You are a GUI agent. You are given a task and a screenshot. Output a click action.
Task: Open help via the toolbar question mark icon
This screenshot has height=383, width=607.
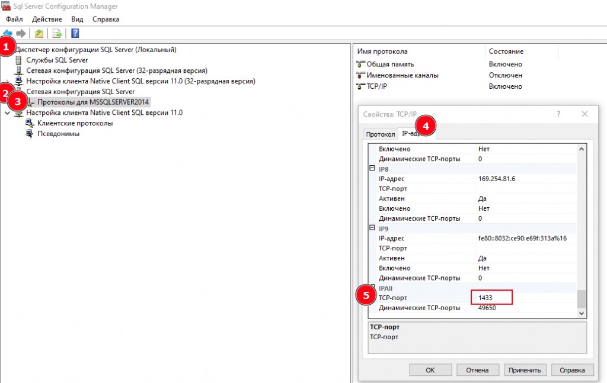pos(75,34)
